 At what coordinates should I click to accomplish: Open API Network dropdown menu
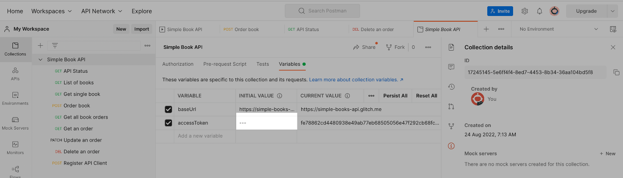(x=101, y=11)
